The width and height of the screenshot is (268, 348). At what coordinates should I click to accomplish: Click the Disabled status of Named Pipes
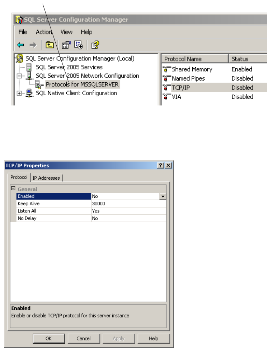pyautogui.click(x=242, y=78)
